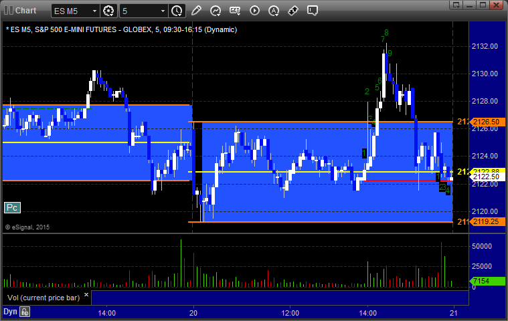Open the studies icon with circled chart line
The height and width of the screenshot is (321, 508).
point(216,11)
